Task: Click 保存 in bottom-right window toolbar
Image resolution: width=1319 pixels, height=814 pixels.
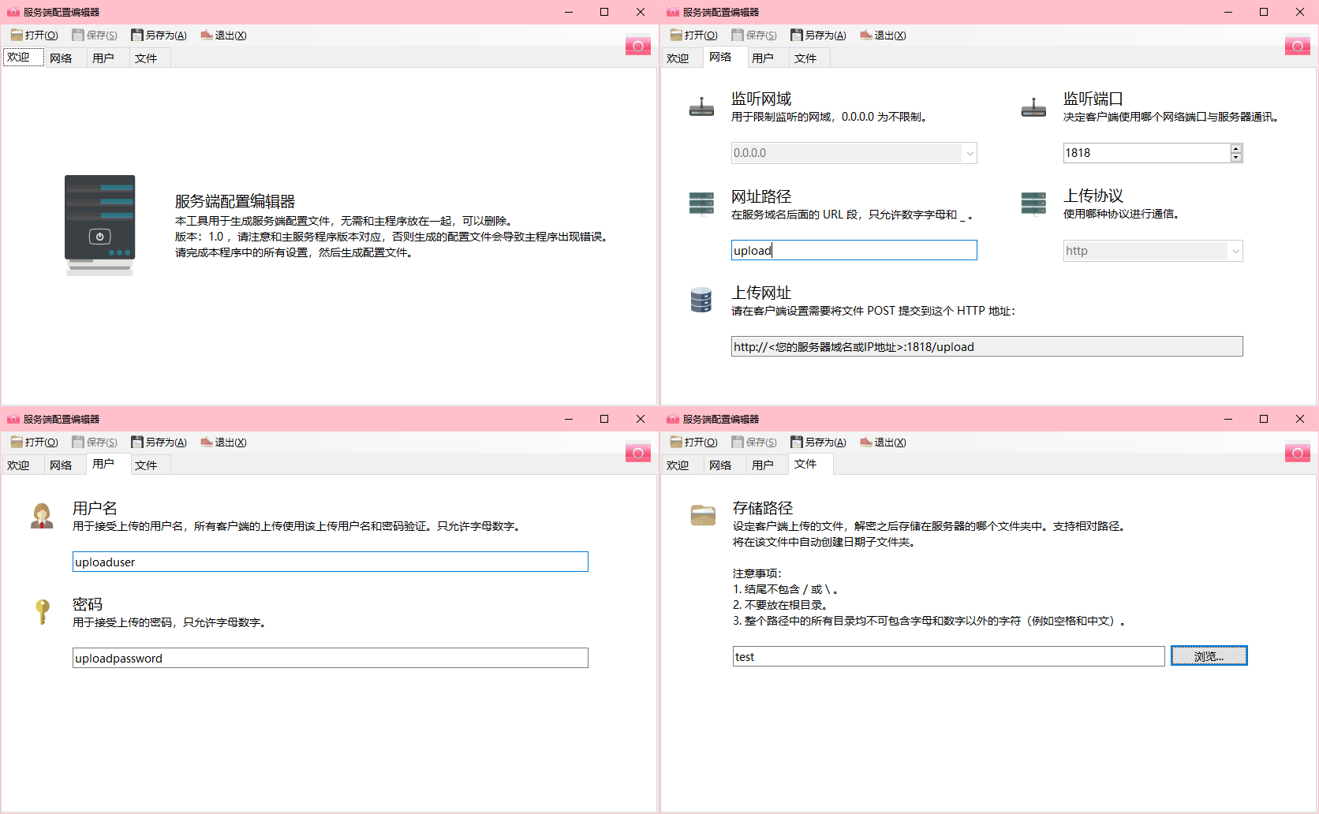Action: click(x=754, y=442)
